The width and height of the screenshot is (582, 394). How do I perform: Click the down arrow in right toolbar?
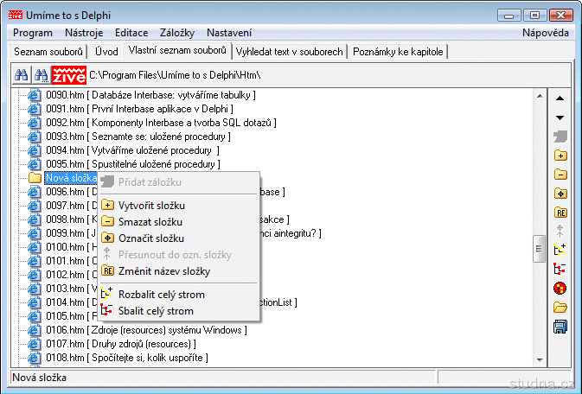click(560, 118)
